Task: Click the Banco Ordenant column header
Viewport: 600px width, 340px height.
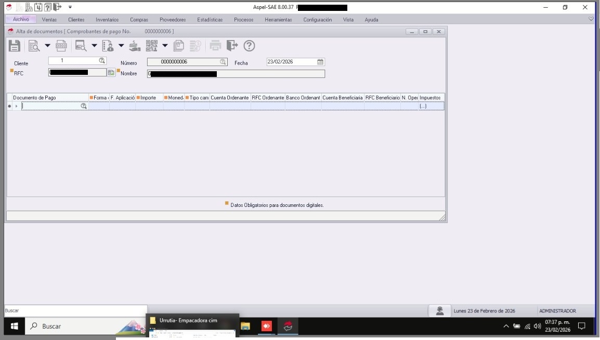Action: [x=303, y=98]
